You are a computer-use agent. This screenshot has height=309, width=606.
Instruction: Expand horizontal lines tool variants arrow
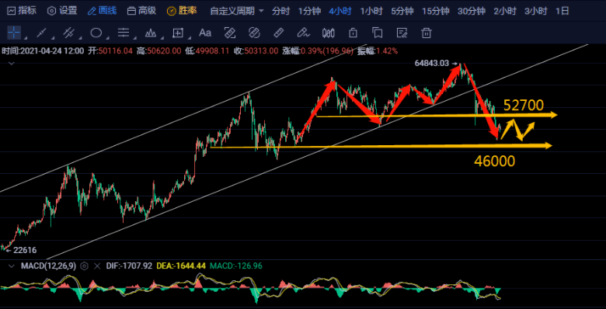click(x=134, y=38)
